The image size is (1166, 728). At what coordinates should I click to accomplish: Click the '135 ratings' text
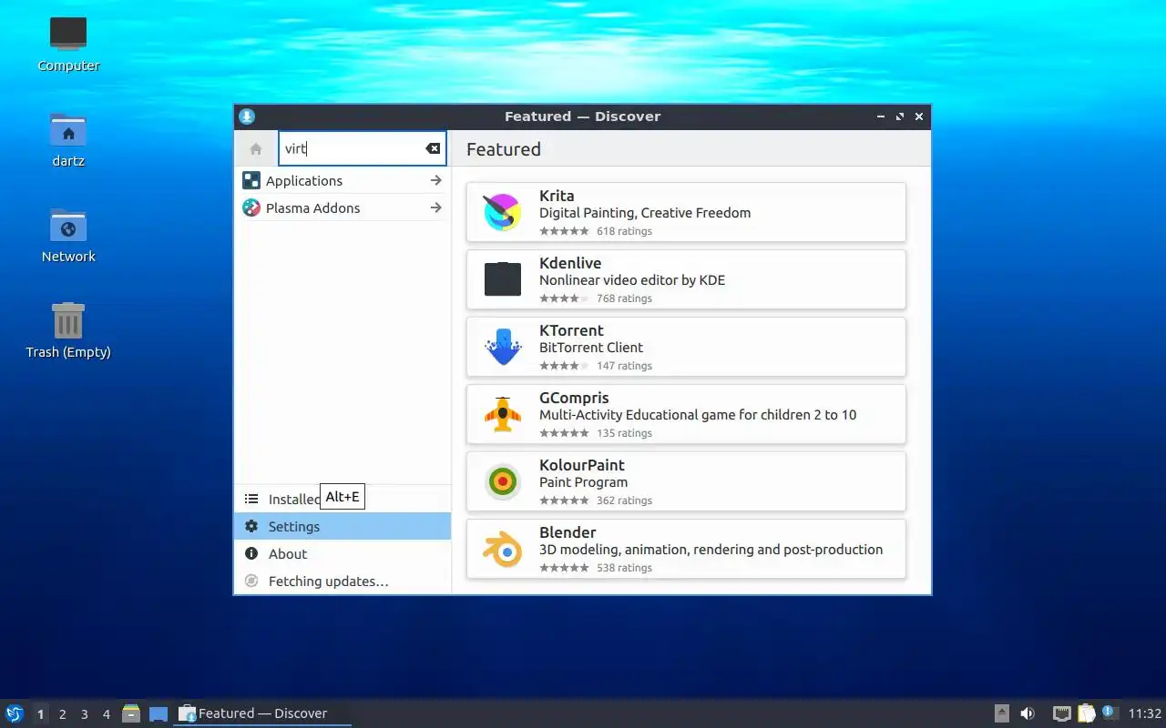(x=624, y=433)
